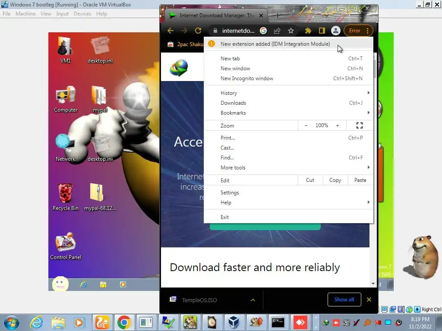This screenshot has height=331, width=442.
Task: Expand the Bookmarks submenu
Action: [288, 112]
